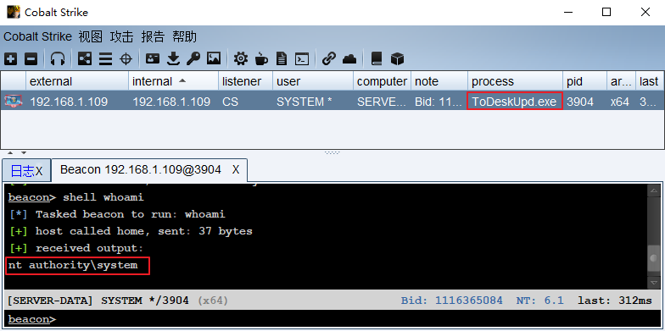Click the terminal icon for scripted web delivery
This screenshot has height=331, width=665.
coord(302,59)
